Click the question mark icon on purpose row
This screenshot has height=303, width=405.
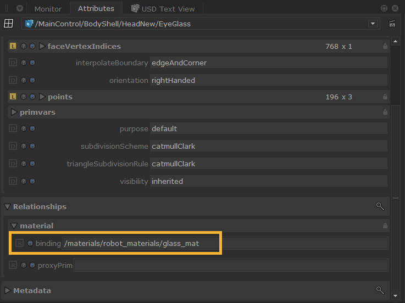[24, 129]
